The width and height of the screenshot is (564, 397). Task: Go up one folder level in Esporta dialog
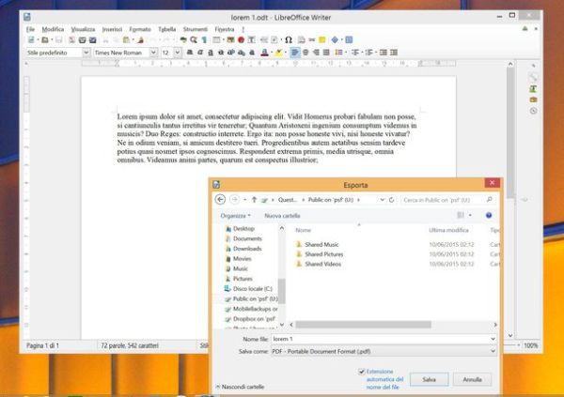(254, 200)
